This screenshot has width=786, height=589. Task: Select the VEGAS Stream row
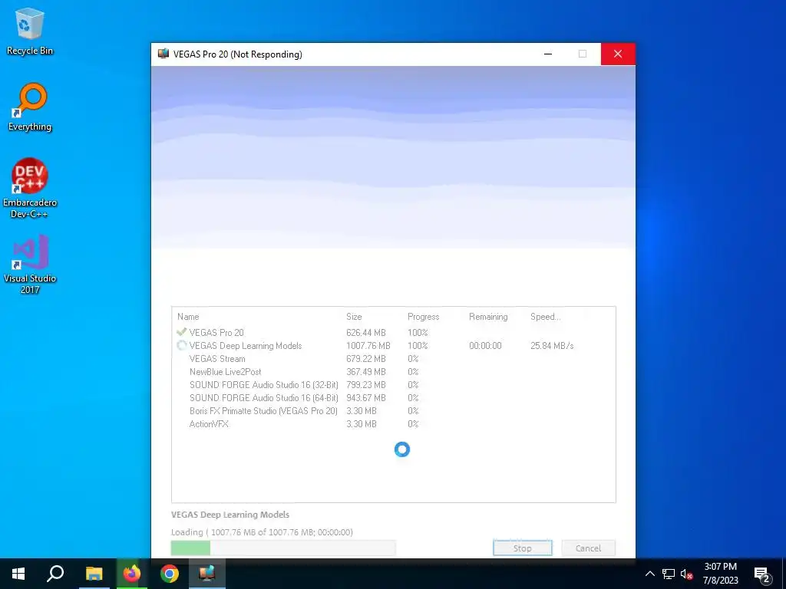tap(394, 358)
